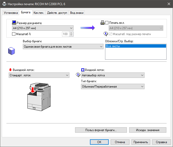Switch to the Установка tab
173x147 pixels.
pos(11,13)
